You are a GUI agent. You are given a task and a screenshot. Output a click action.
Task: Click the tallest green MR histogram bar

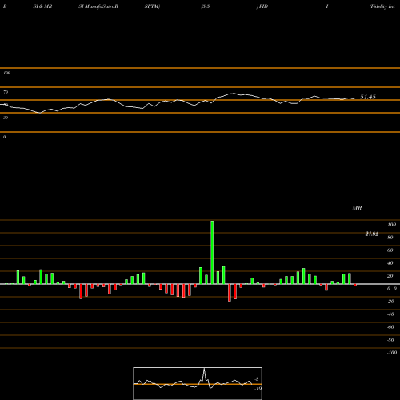click(212, 252)
